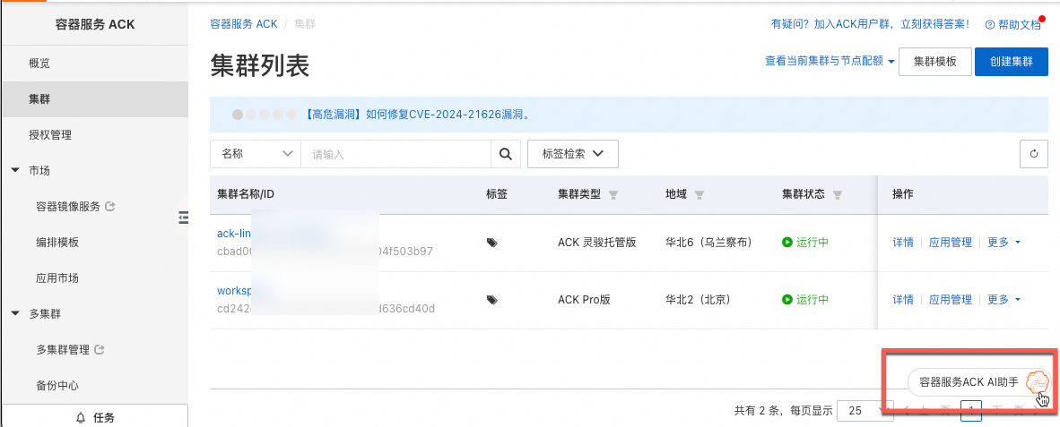Screen dimensions: 1060x427
Task: Open 更多 menu for ACK Pro版 cluster
Action: (x=1004, y=300)
